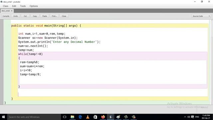Click the 'i=i*10;' line
213x120 pixels.
pos(26,70)
